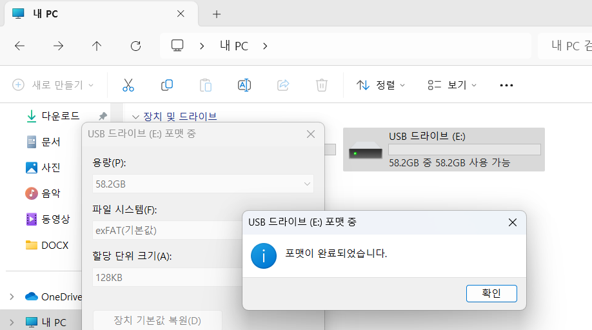Collapse the 장치 및 드라이브 group
592x330 pixels.
click(135, 117)
